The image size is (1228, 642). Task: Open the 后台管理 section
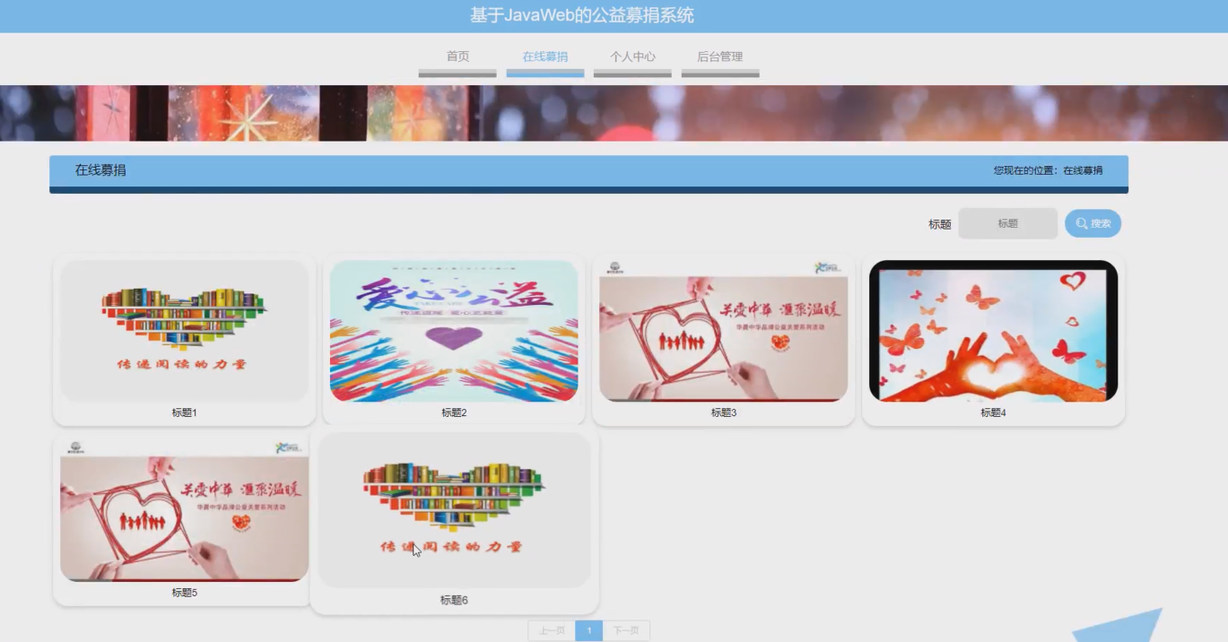tap(719, 56)
